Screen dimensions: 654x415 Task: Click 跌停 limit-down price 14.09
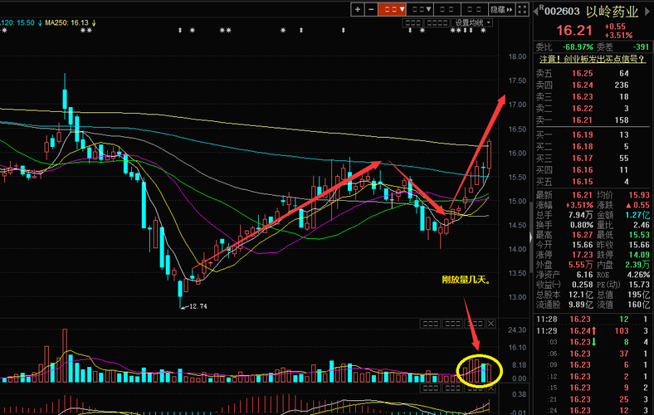(638, 255)
